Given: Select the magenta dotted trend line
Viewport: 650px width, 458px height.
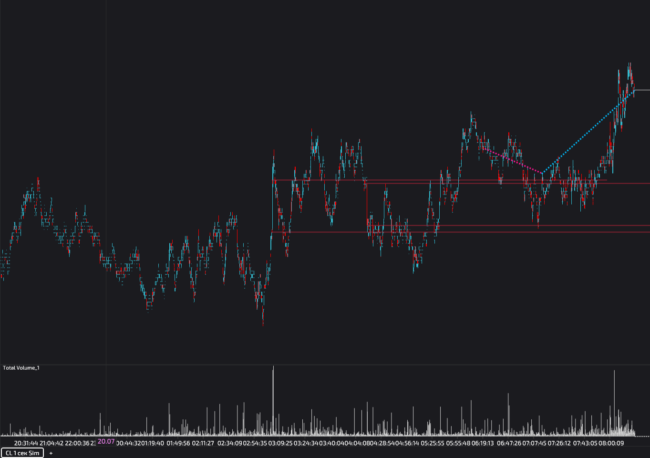Looking at the screenshot, I should point(513,161).
